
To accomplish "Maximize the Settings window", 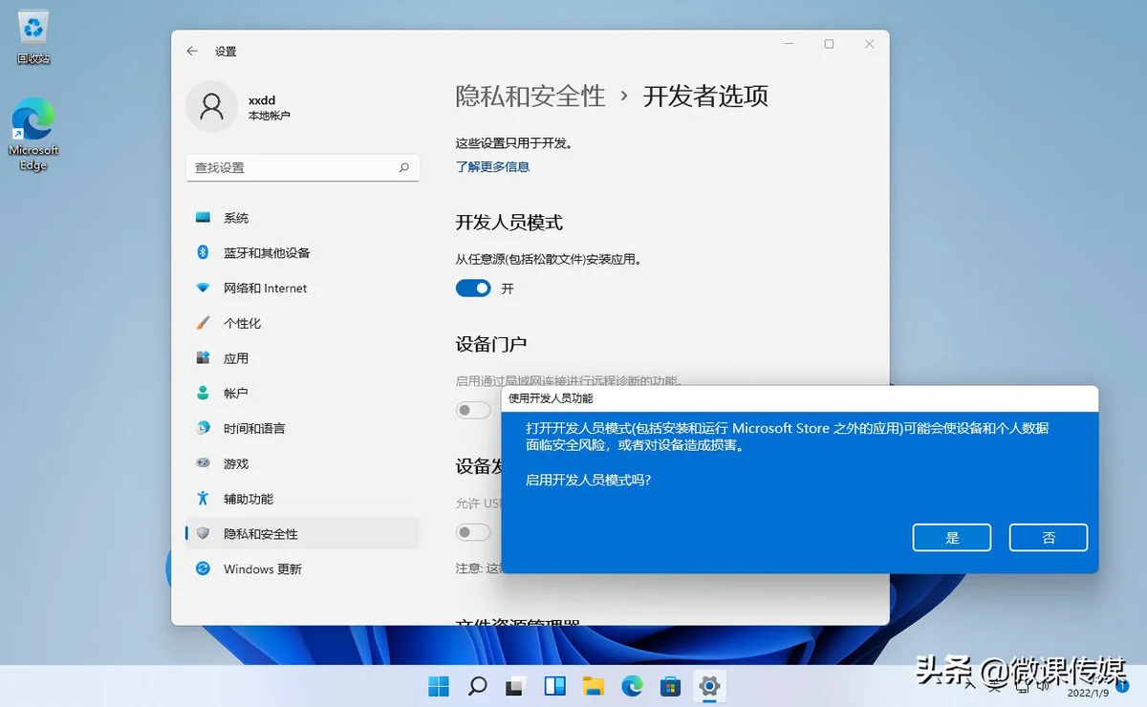I will point(829,44).
